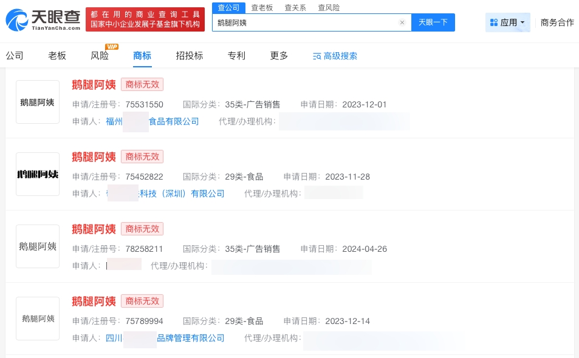Click the 天眼一下 search button
Image resolution: width=579 pixels, height=358 pixels.
pyautogui.click(x=433, y=22)
